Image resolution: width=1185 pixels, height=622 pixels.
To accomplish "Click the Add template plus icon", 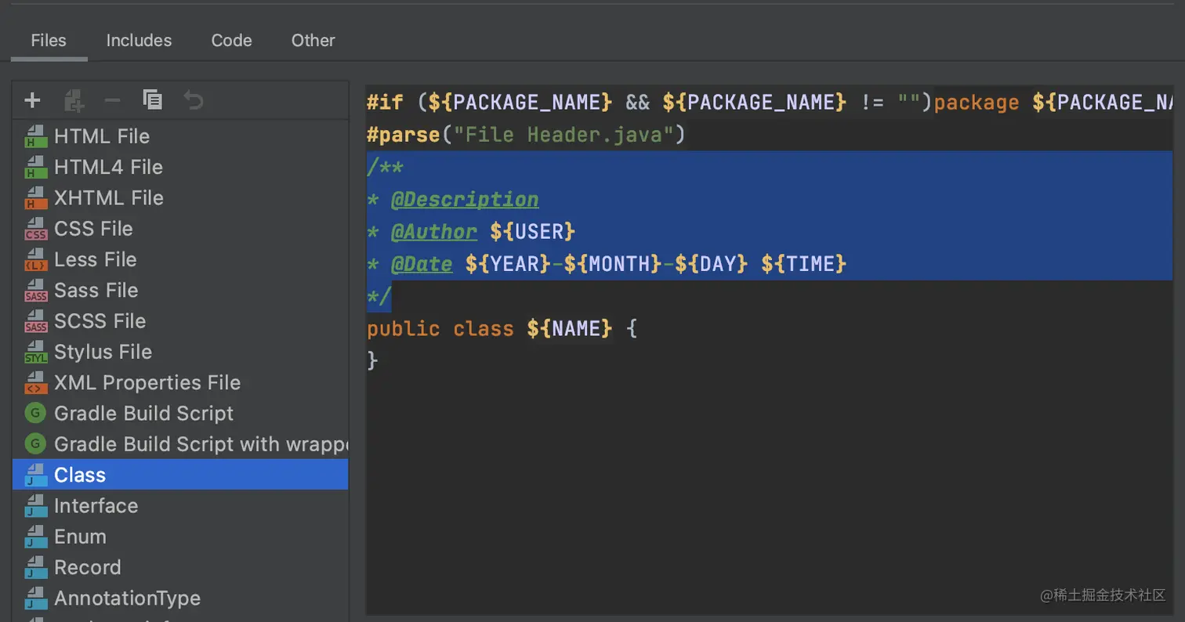I will (x=32, y=100).
